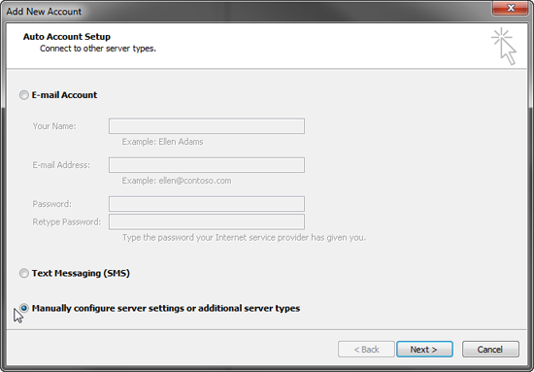Click the Back button
Screen dimensions: 534x372
[366, 350]
